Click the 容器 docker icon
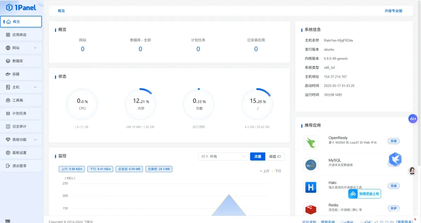The width and height of the screenshot is (421, 223). (8, 74)
